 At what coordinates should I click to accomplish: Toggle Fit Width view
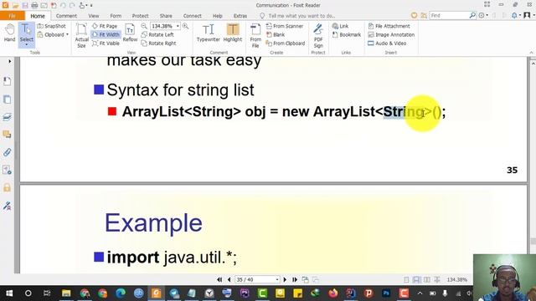106,34
